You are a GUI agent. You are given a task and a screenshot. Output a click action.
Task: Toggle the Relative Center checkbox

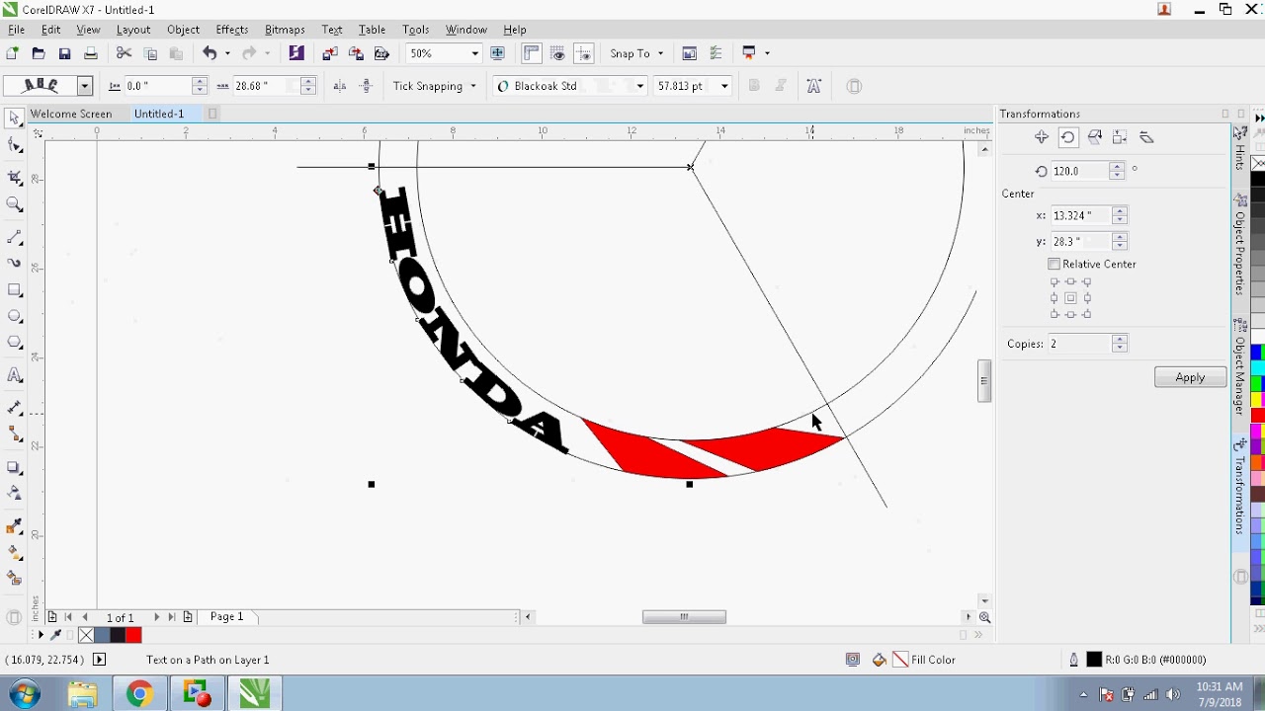pyautogui.click(x=1054, y=264)
